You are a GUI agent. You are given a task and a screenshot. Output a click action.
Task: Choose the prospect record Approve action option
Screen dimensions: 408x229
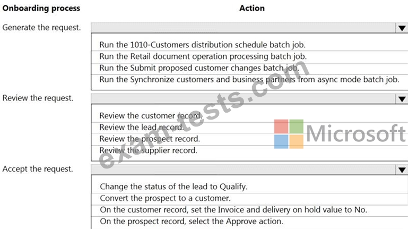click(191, 221)
